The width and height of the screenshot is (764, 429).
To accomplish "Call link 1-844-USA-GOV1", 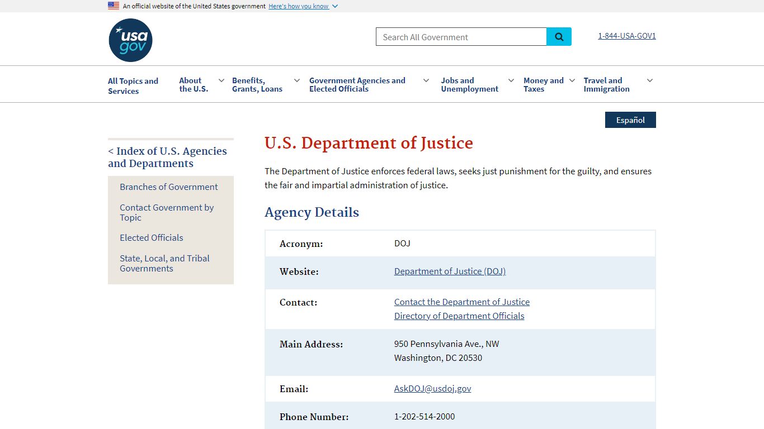I will click(x=627, y=36).
